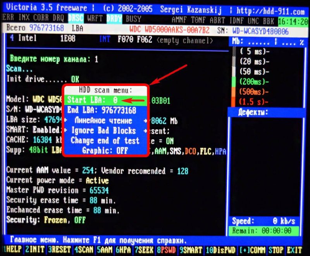The image size is (310, 256).
Task: Click the IDNF error flag
Action: 238,21
